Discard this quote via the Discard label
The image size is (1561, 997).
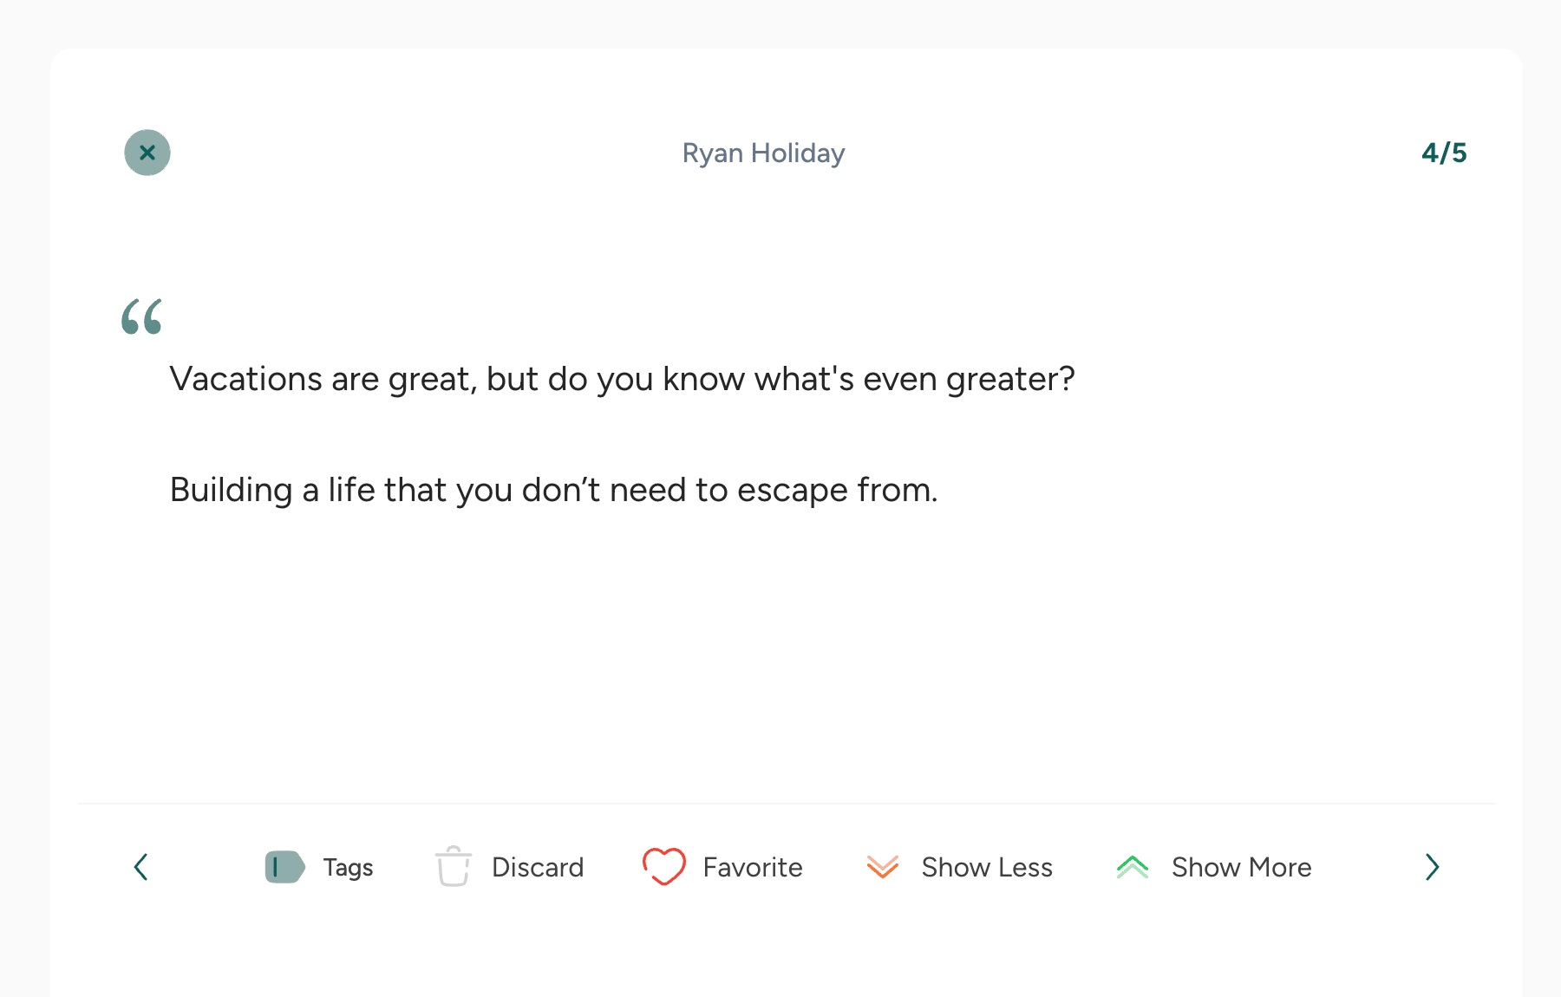coord(538,867)
